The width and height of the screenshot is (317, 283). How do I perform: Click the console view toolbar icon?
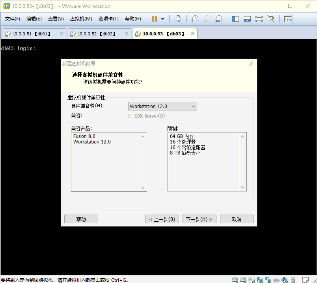coord(288,19)
